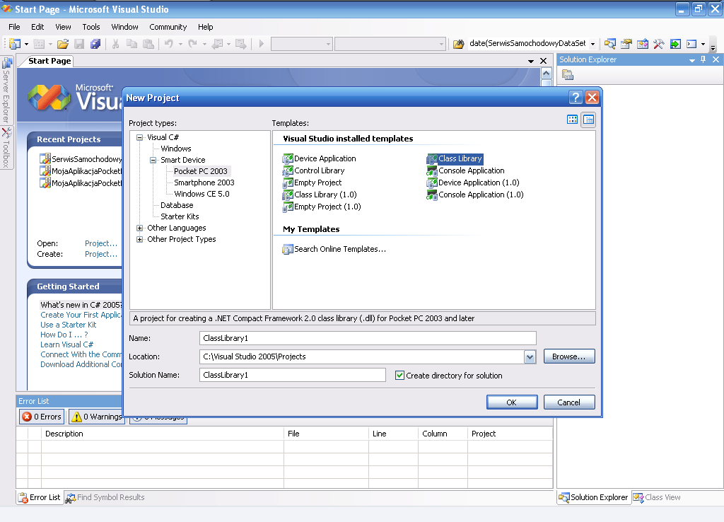Open the Solution Explorer window position dropdown
The height and width of the screenshot is (522, 724).
691,60
